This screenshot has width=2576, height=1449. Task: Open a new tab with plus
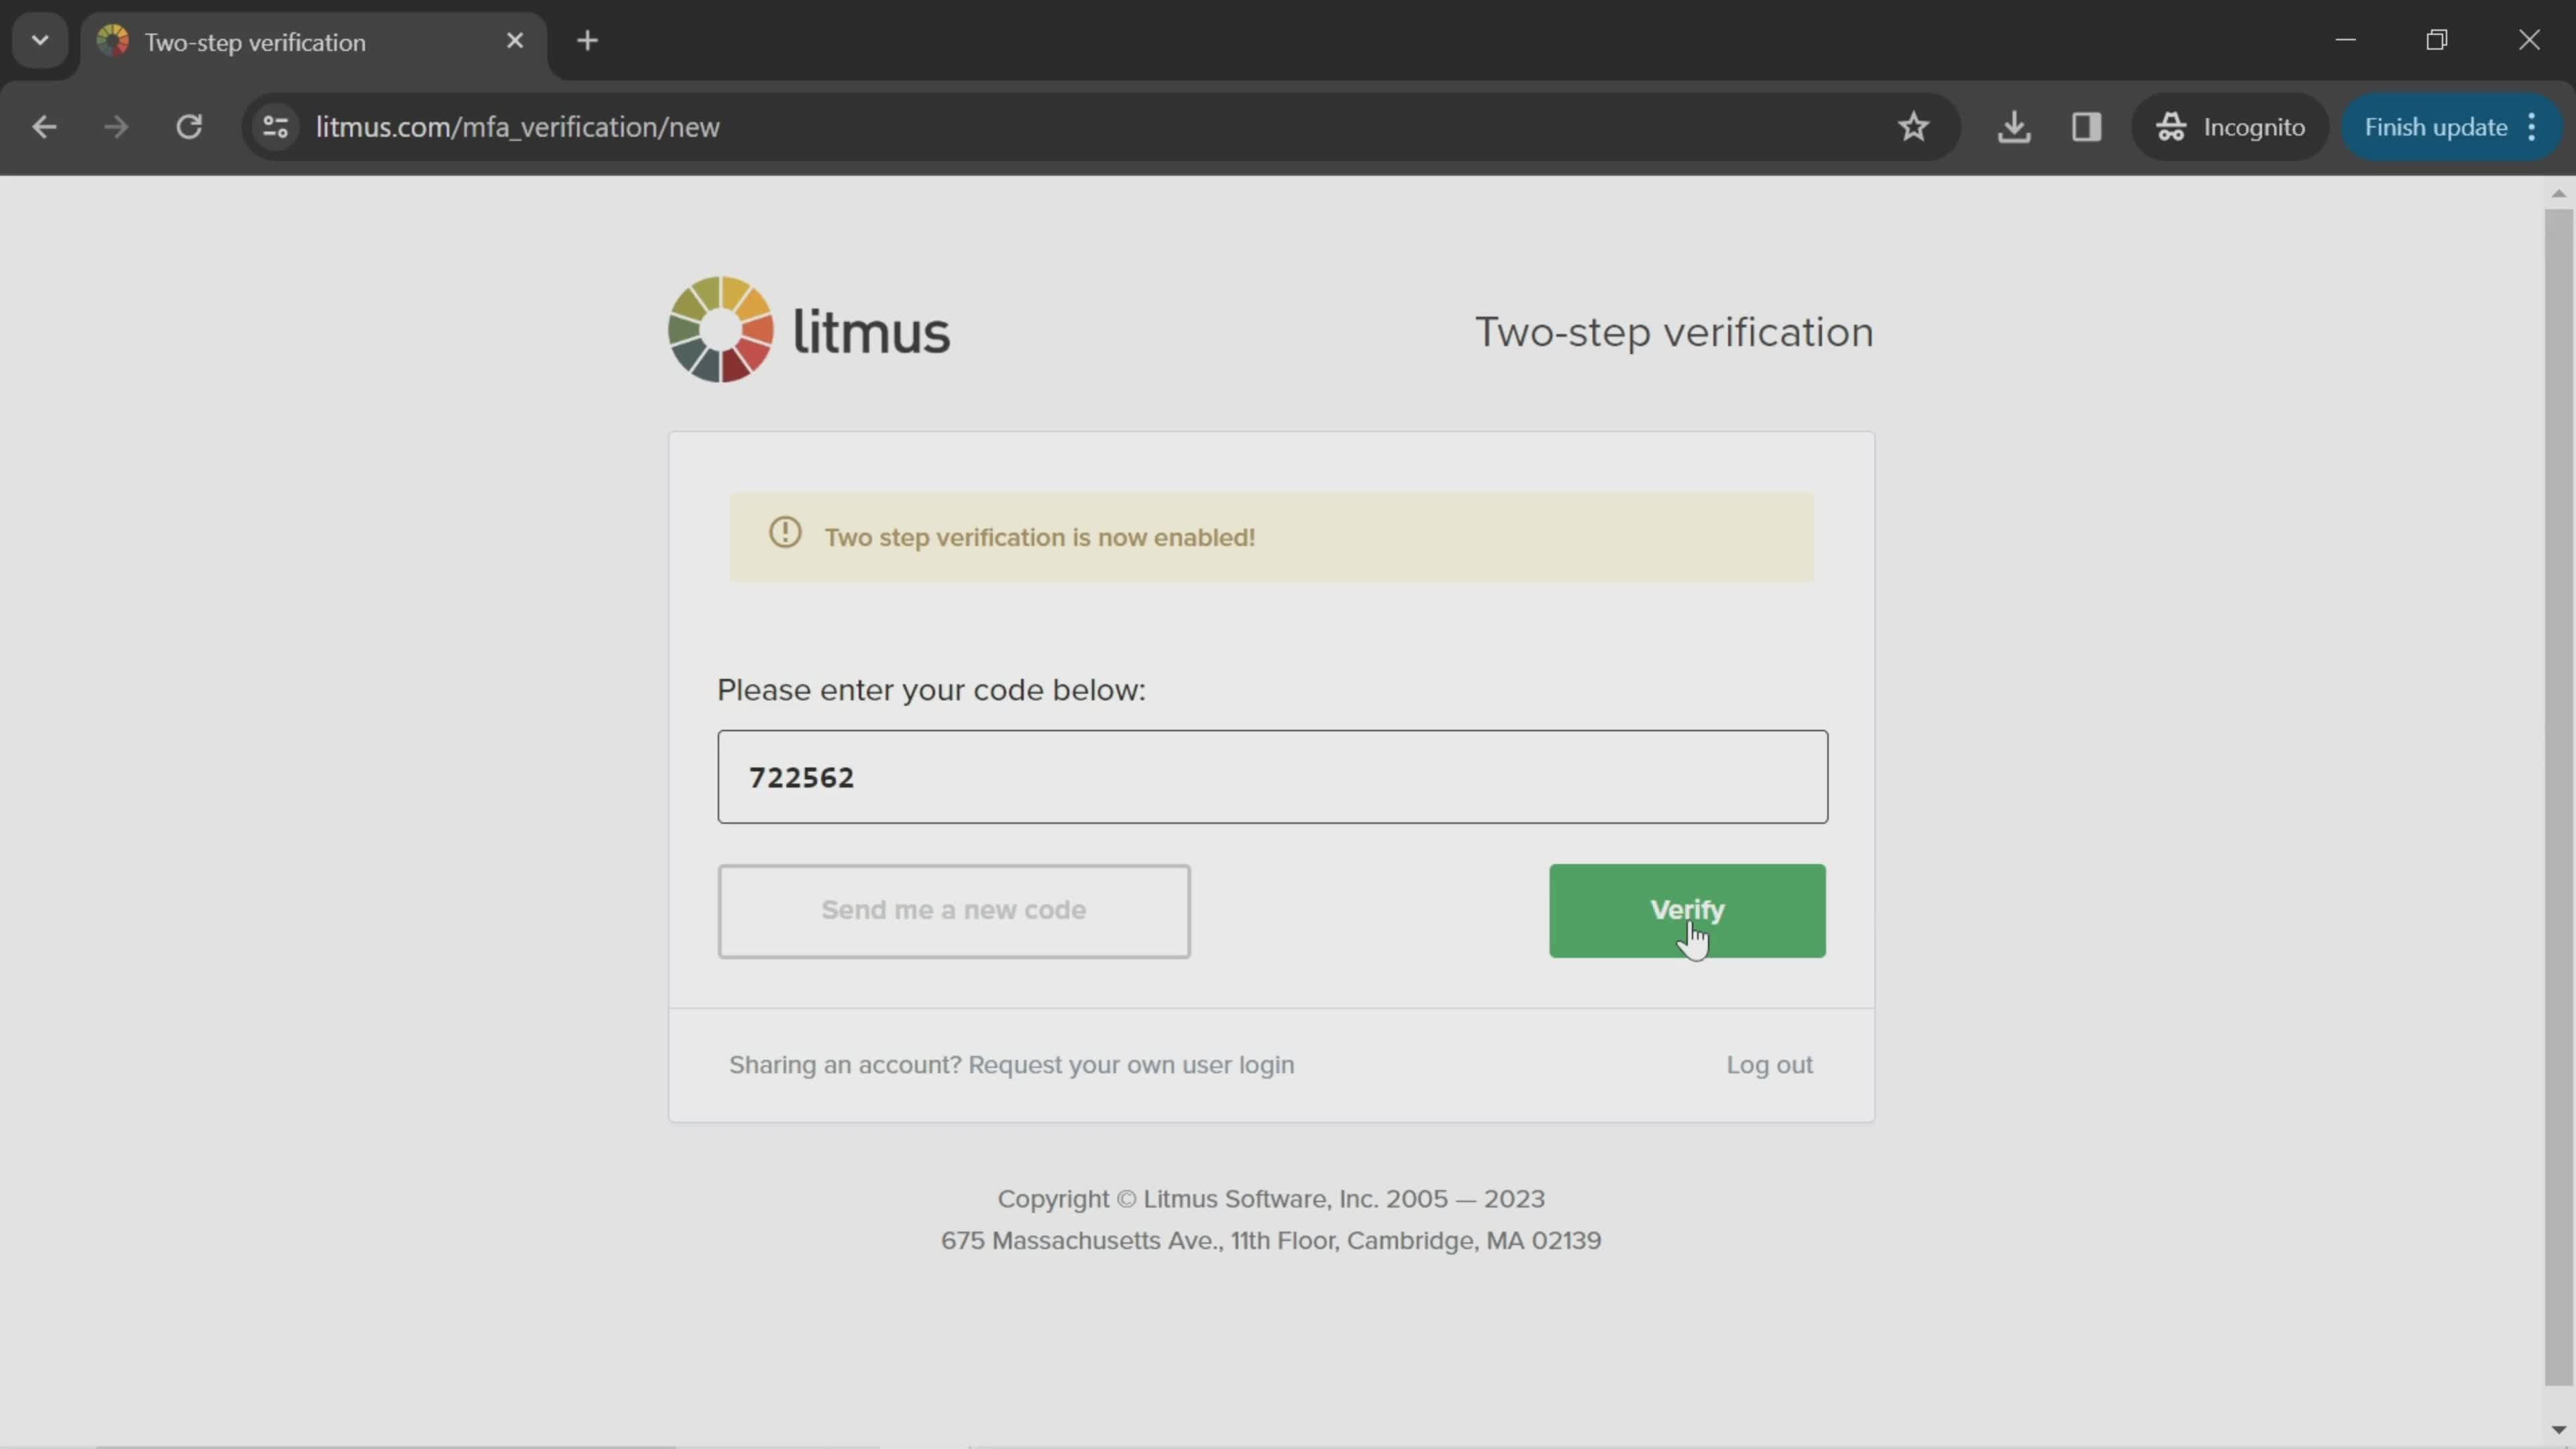[588, 41]
